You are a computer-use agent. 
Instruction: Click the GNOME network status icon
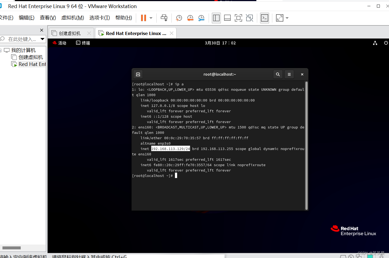coord(375,43)
